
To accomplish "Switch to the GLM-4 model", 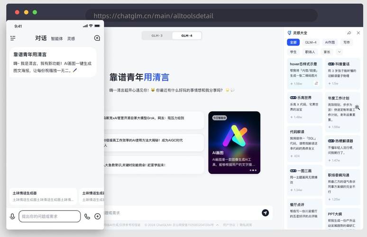I will tap(187, 36).
